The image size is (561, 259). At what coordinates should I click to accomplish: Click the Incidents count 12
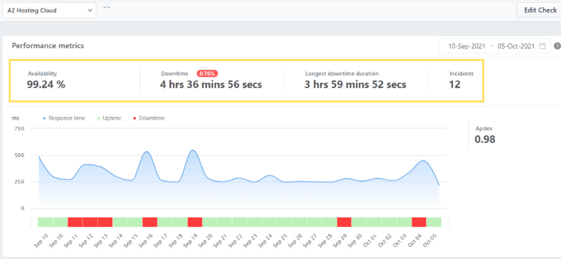pyautogui.click(x=454, y=85)
